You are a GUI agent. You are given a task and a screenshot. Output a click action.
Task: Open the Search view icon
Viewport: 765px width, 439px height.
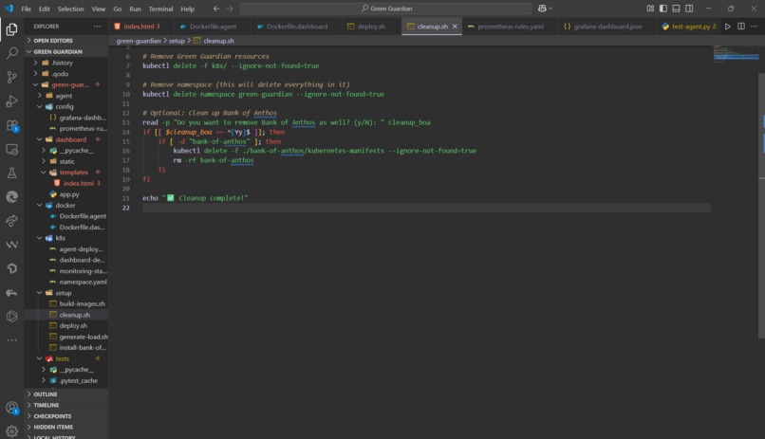coord(11,53)
